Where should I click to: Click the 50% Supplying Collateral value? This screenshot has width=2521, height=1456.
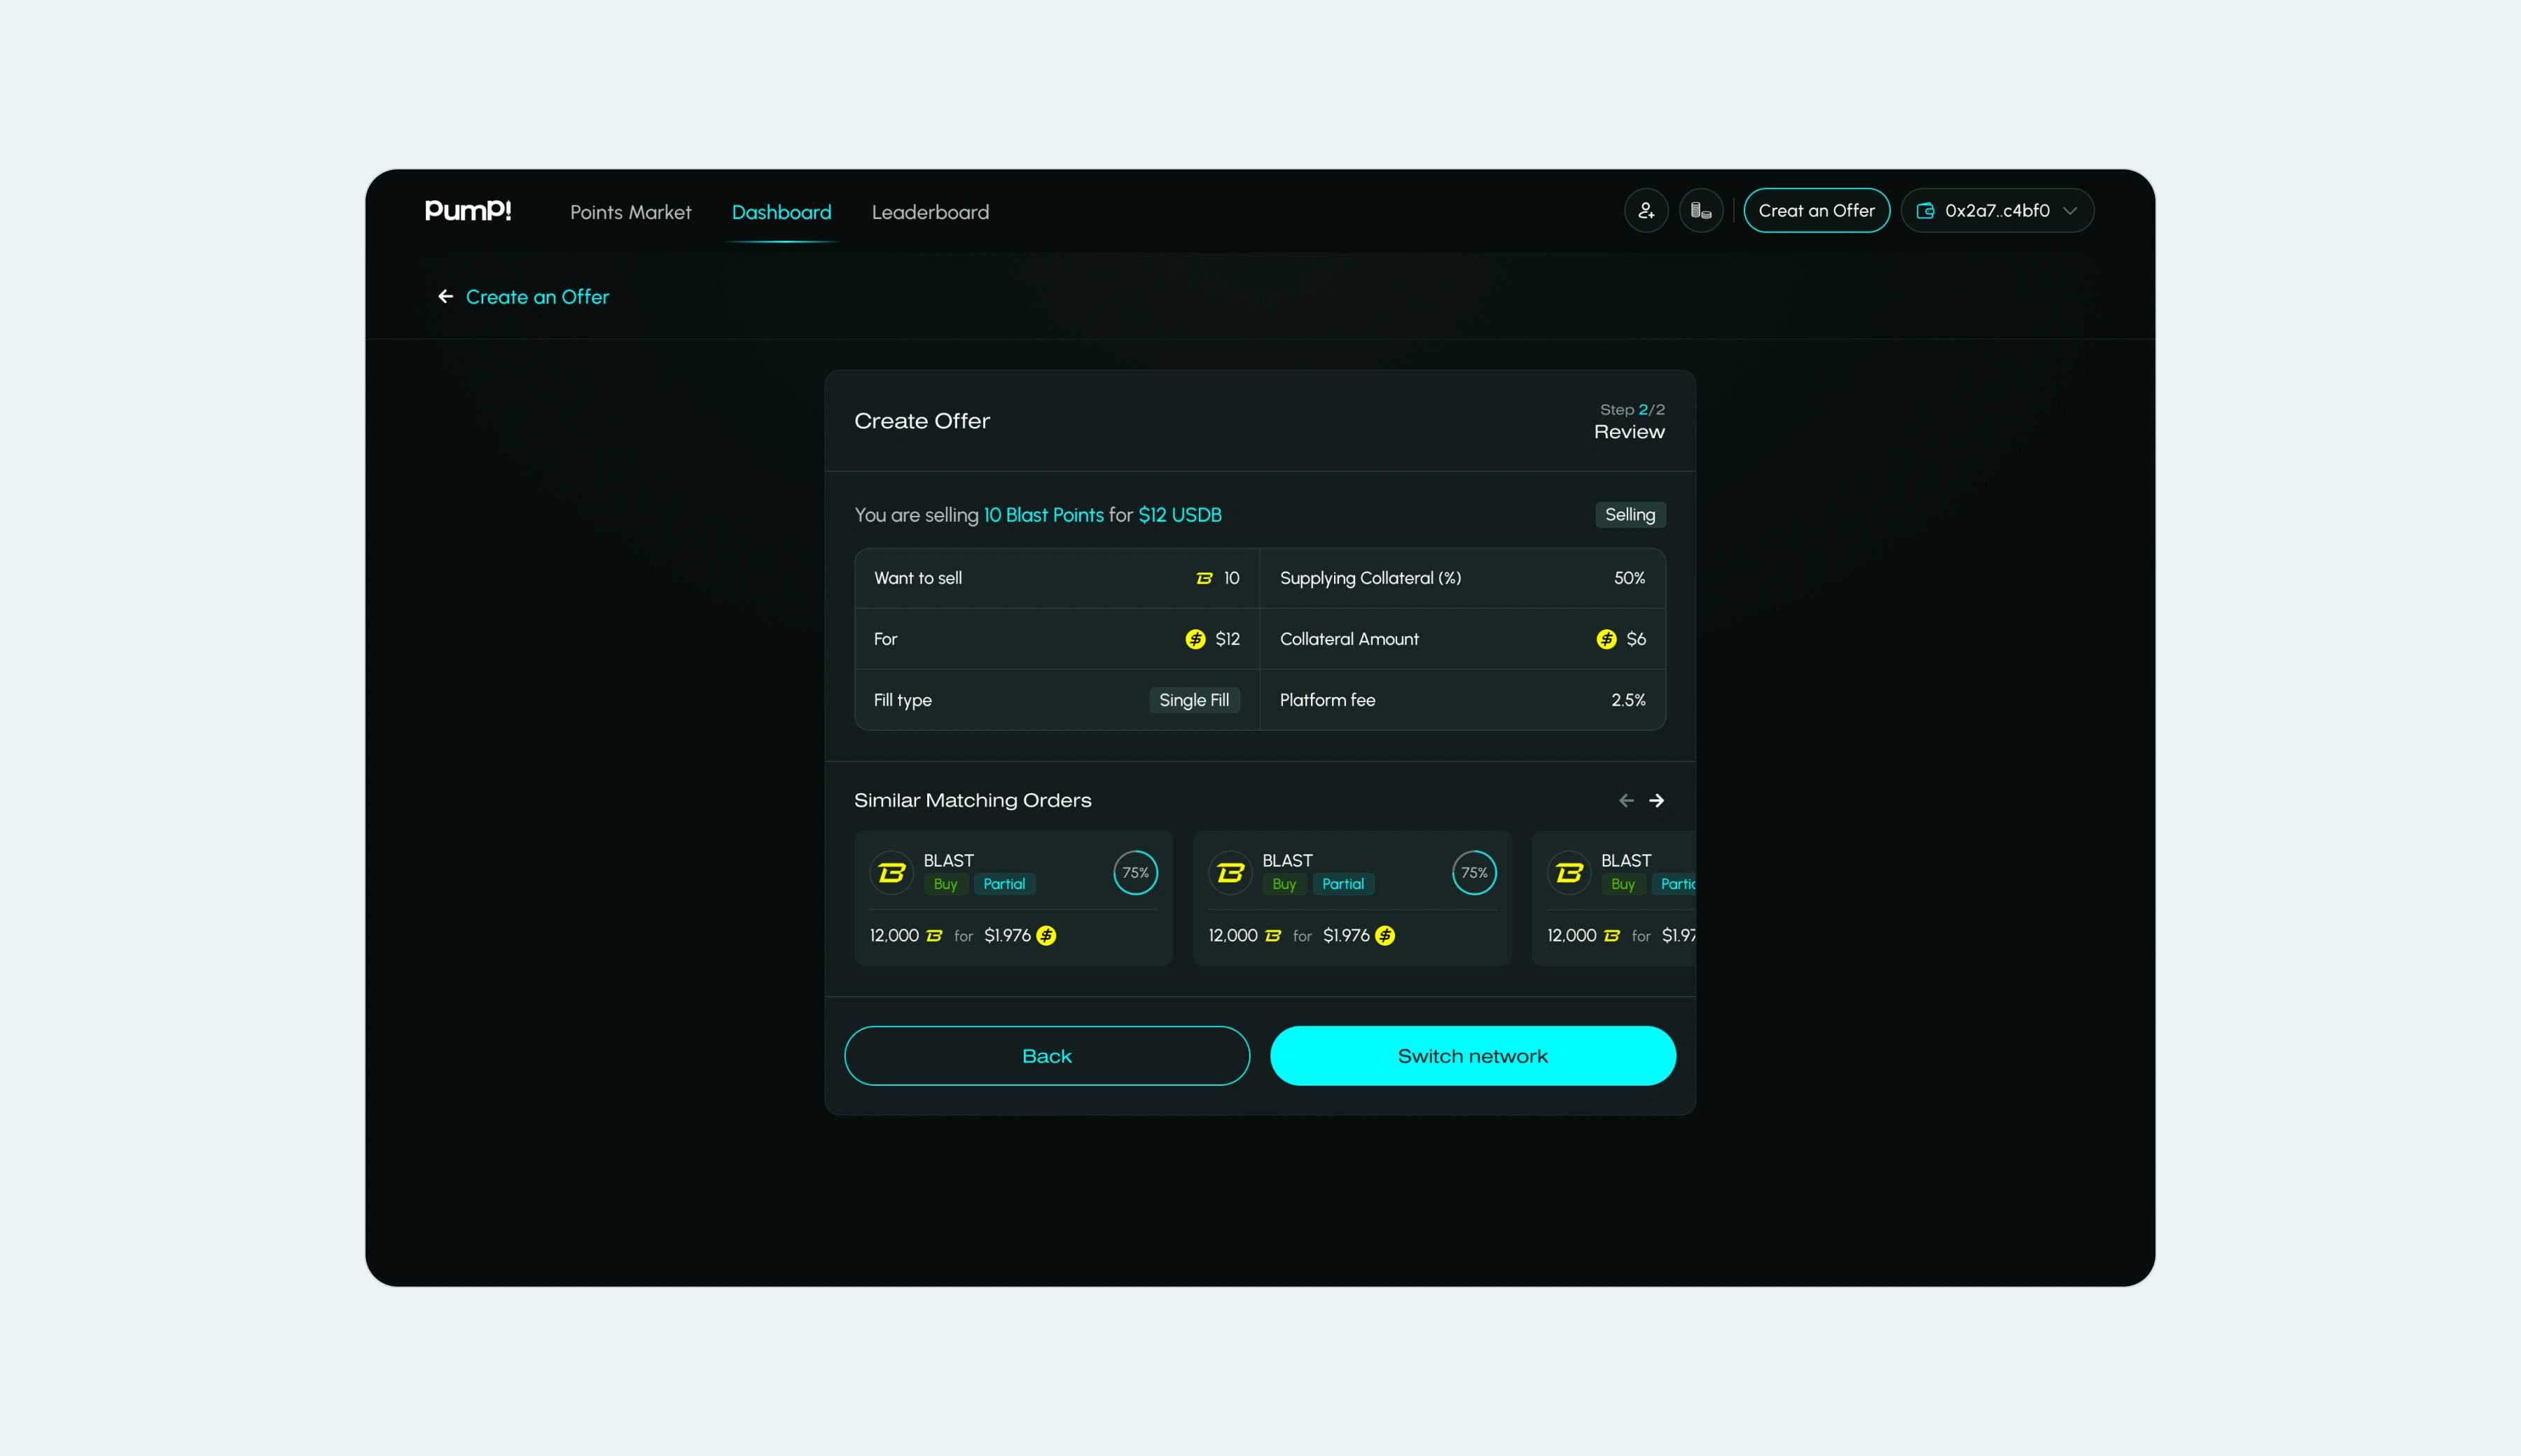(x=1630, y=579)
